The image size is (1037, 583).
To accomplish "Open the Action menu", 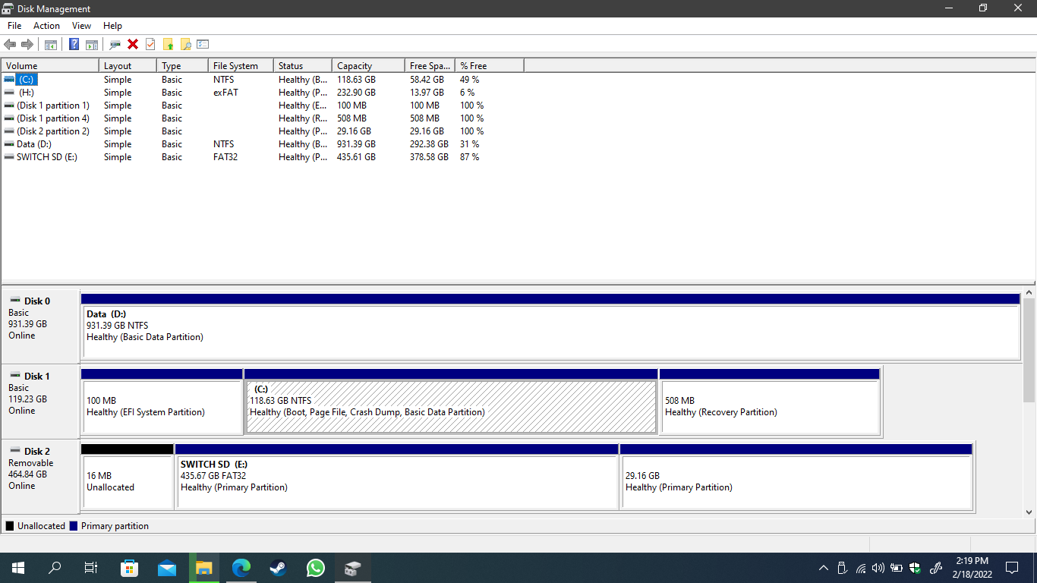I will pyautogui.click(x=46, y=26).
